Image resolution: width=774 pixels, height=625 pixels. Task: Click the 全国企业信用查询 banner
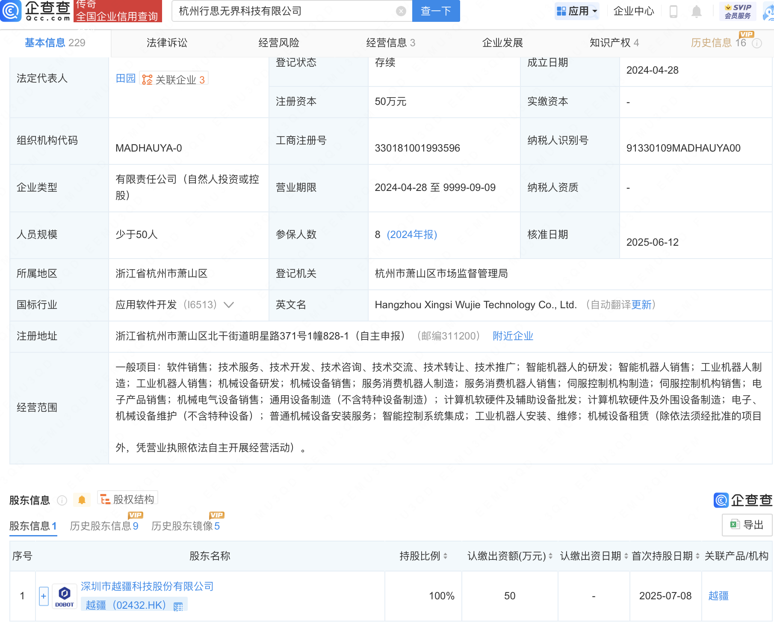(118, 11)
